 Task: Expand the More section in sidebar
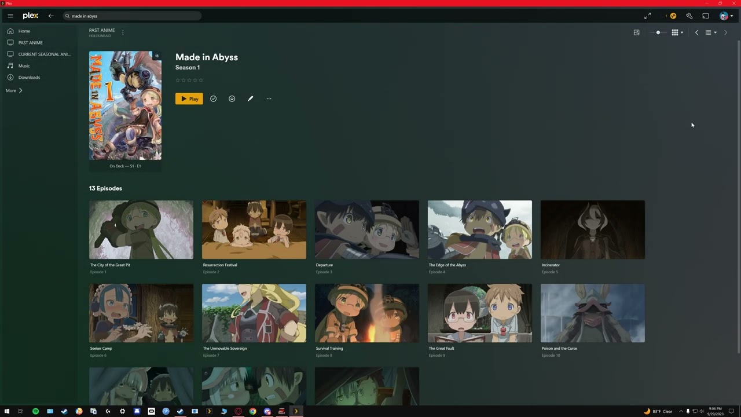(14, 90)
